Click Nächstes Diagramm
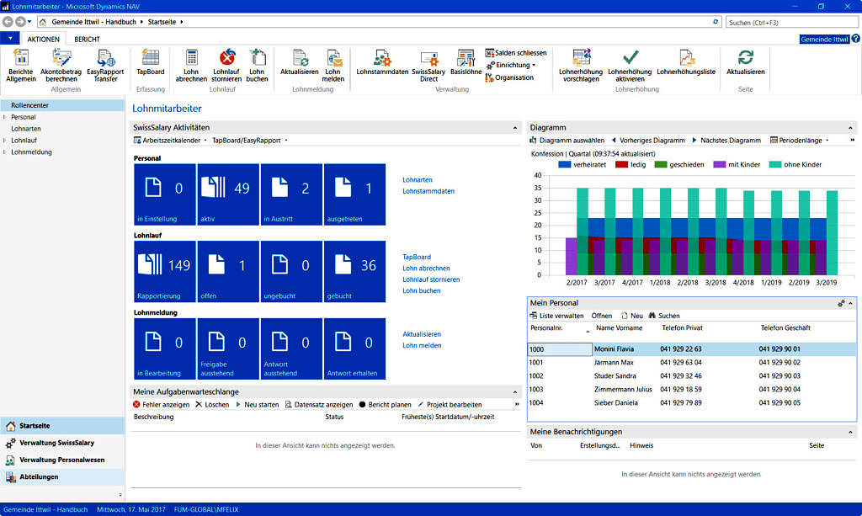 pyautogui.click(x=726, y=140)
